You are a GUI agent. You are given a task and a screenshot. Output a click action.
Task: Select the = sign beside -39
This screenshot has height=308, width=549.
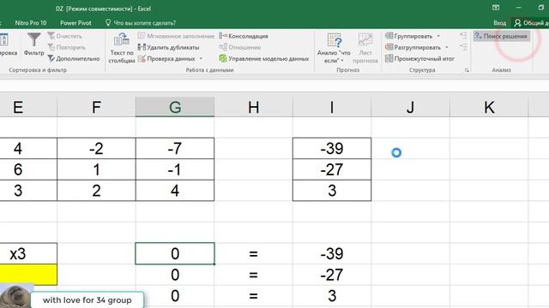pos(253,253)
